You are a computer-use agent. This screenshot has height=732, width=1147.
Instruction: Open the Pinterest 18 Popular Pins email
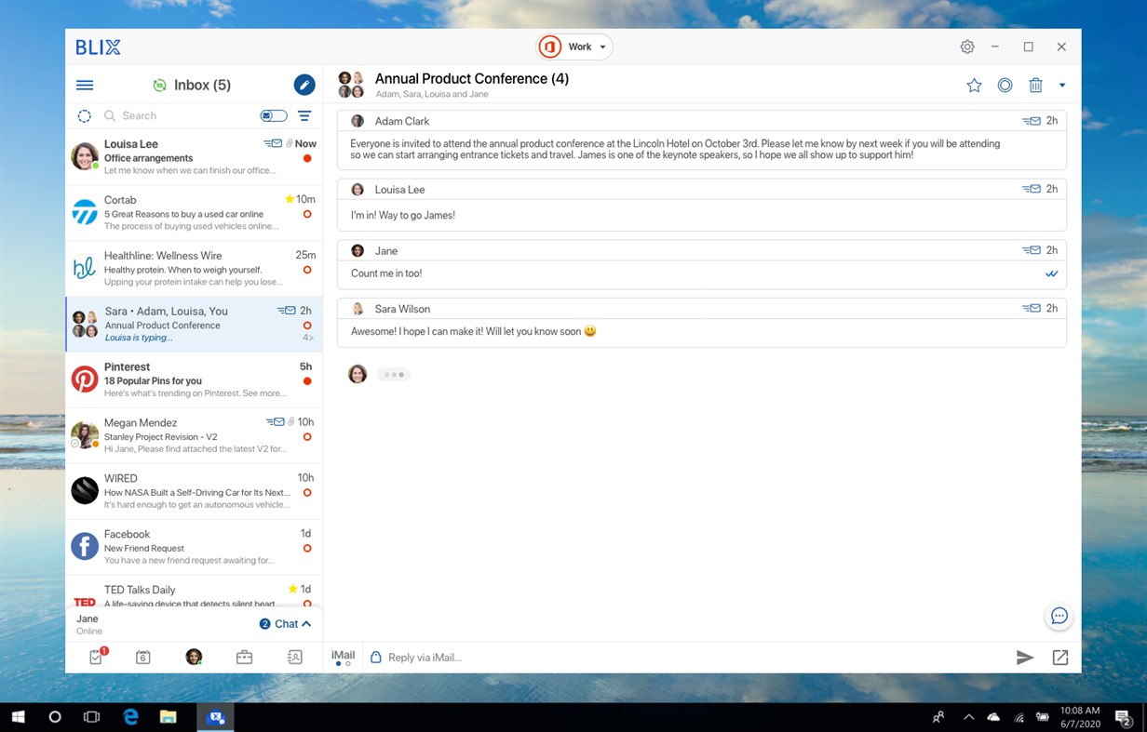click(x=194, y=380)
